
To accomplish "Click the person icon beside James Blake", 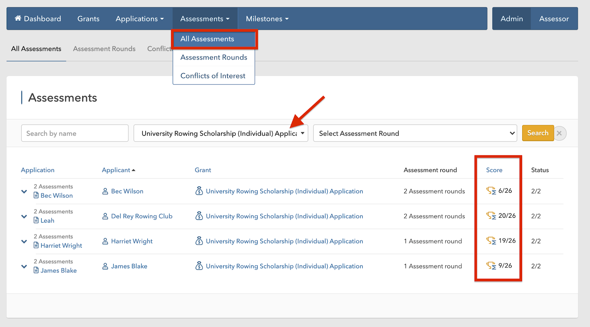I will (105, 266).
